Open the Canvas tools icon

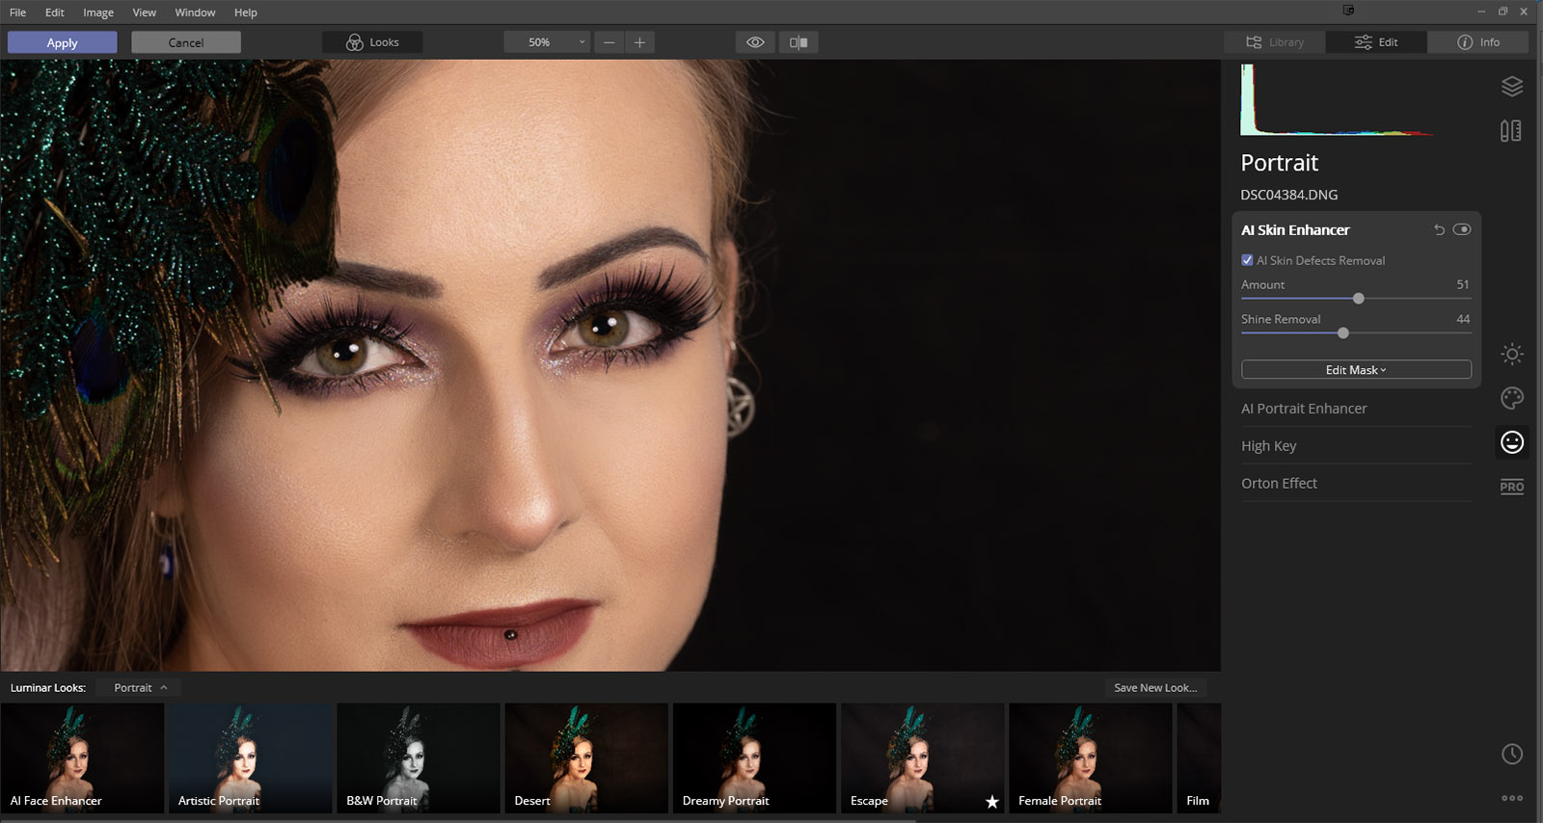[x=1511, y=130]
